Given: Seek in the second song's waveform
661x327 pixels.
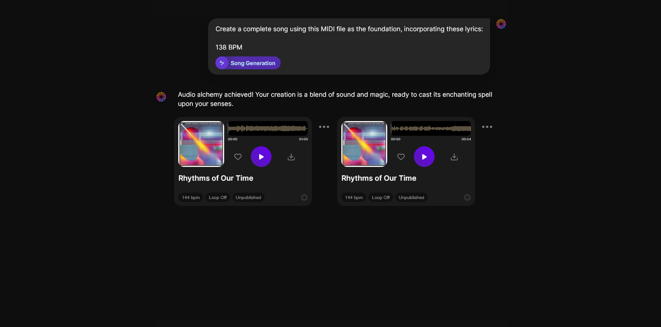Looking at the screenshot, I should click(x=431, y=128).
